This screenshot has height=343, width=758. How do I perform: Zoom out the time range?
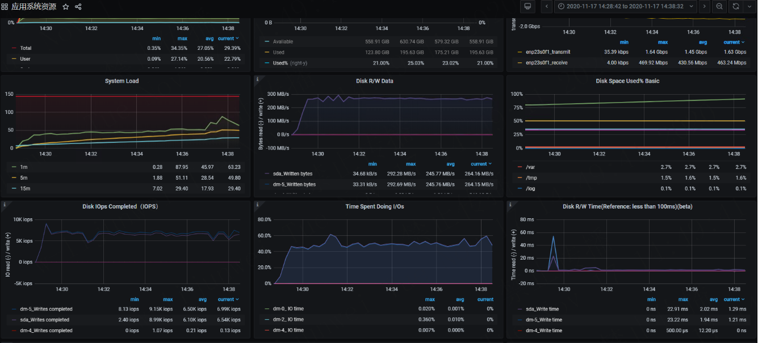click(x=719, y=6)
